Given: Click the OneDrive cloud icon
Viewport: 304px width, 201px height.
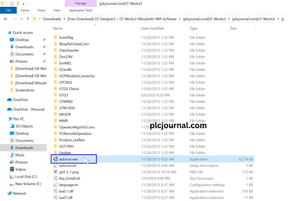Looking at the screenshot, I should [x=9, y=100].
